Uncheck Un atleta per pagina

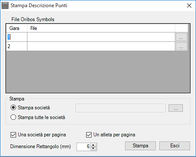click(x=89, y=135)
